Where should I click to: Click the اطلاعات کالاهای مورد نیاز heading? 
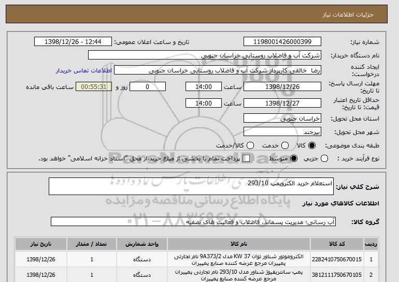point(341,203)
